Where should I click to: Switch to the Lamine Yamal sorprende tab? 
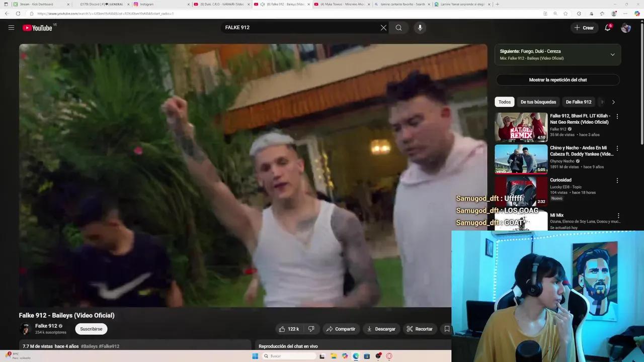pos(462,4)
